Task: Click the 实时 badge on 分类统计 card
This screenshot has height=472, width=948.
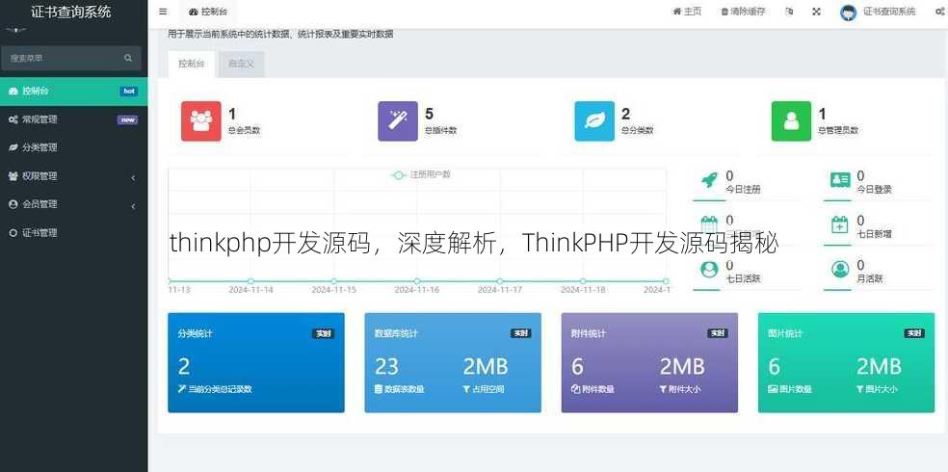Action: coord(324,333)
